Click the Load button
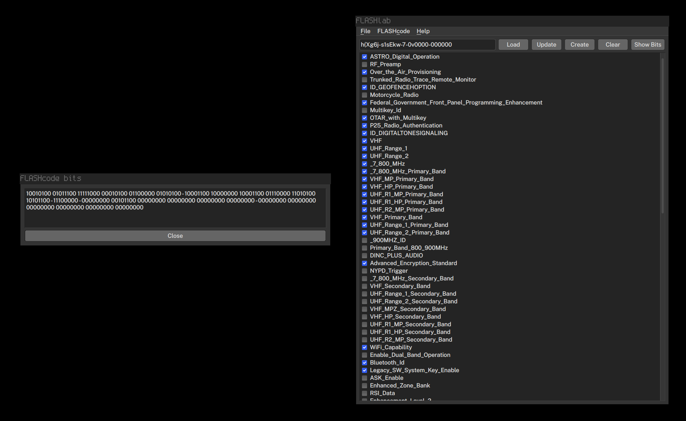The height and width of the screenshot is (421, 686). point(513,44)
